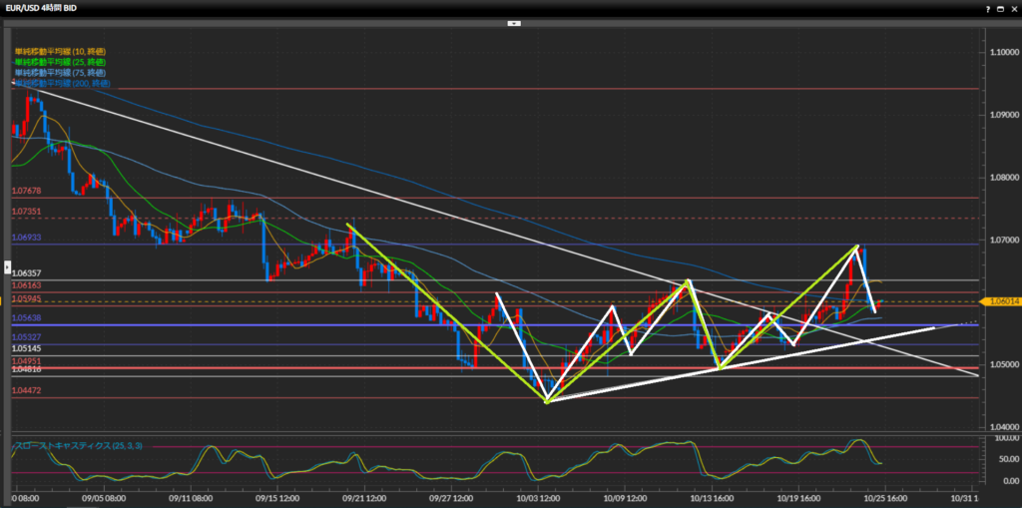Maximize the EUR/USD chart window
This screenshot has width=1022, height=508.
pyautogui.click(x=1000, y=7)
